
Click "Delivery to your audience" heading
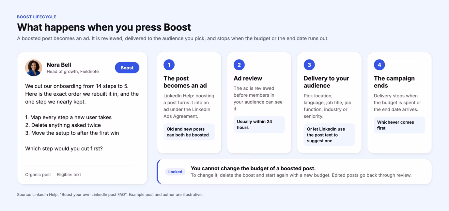[326, 82]
